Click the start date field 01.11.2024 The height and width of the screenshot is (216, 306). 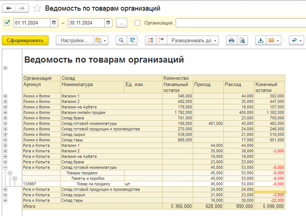(x=32, y=23)
